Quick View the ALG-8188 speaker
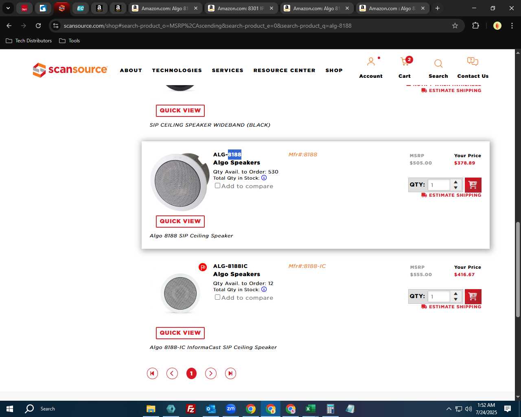Screen dimensions: 521x417 (x=180, y=221)
